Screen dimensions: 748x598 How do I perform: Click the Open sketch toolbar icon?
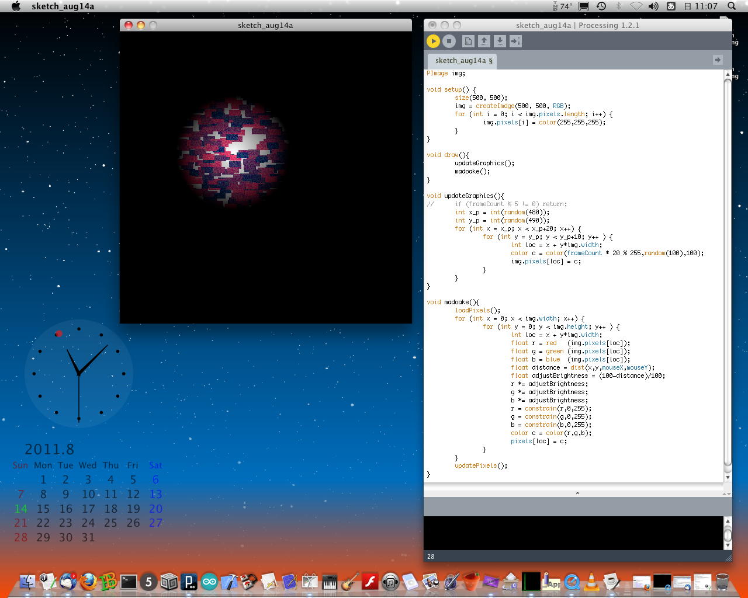click(x=484, y=41)
